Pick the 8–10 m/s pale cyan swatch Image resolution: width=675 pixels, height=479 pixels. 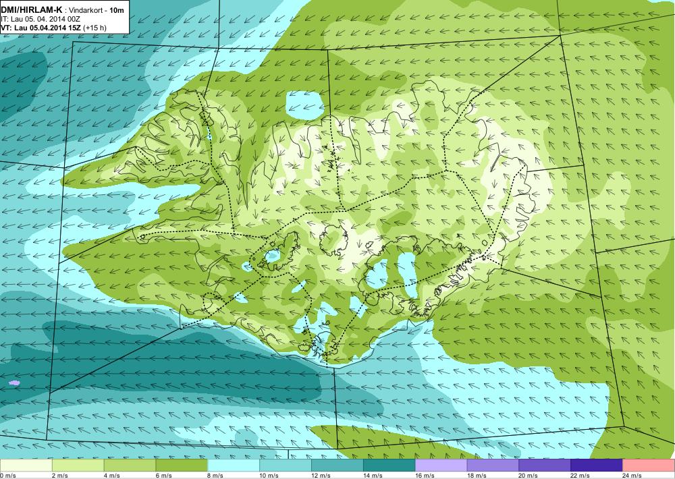234,466
